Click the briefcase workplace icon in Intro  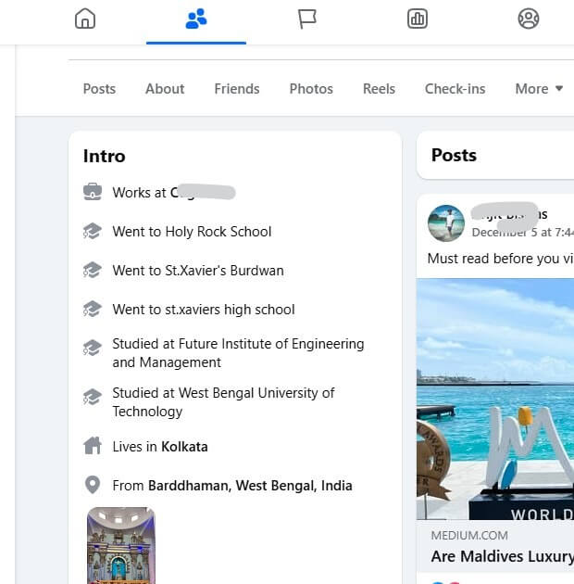click(x=93, y=193)
